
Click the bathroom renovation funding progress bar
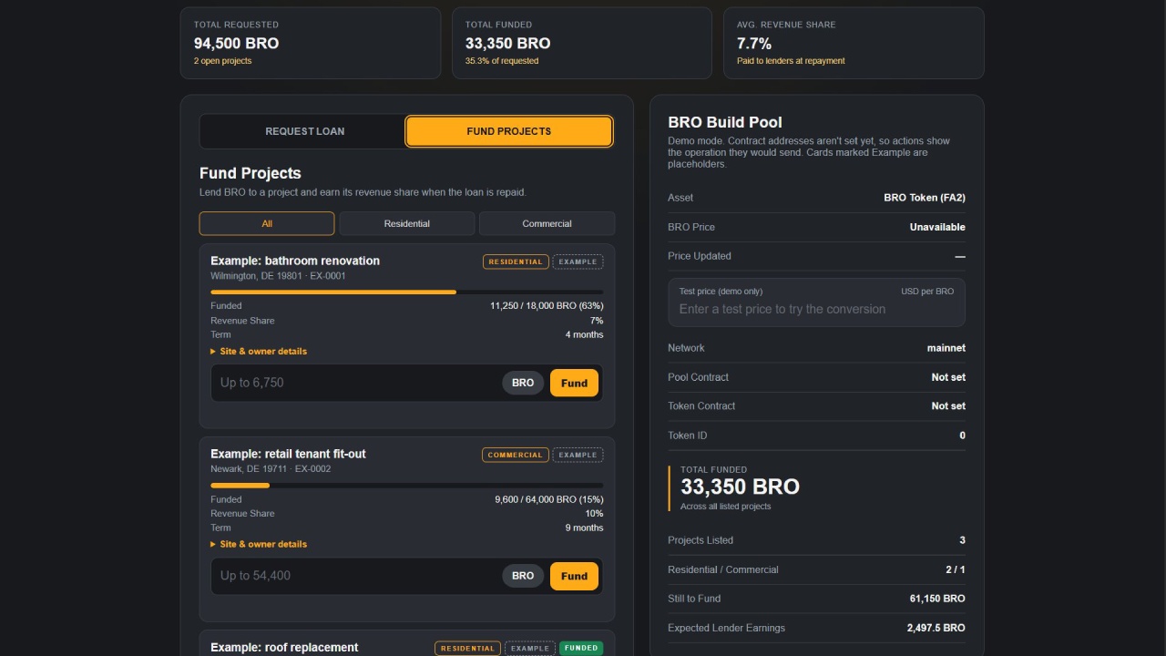[406, 292]
